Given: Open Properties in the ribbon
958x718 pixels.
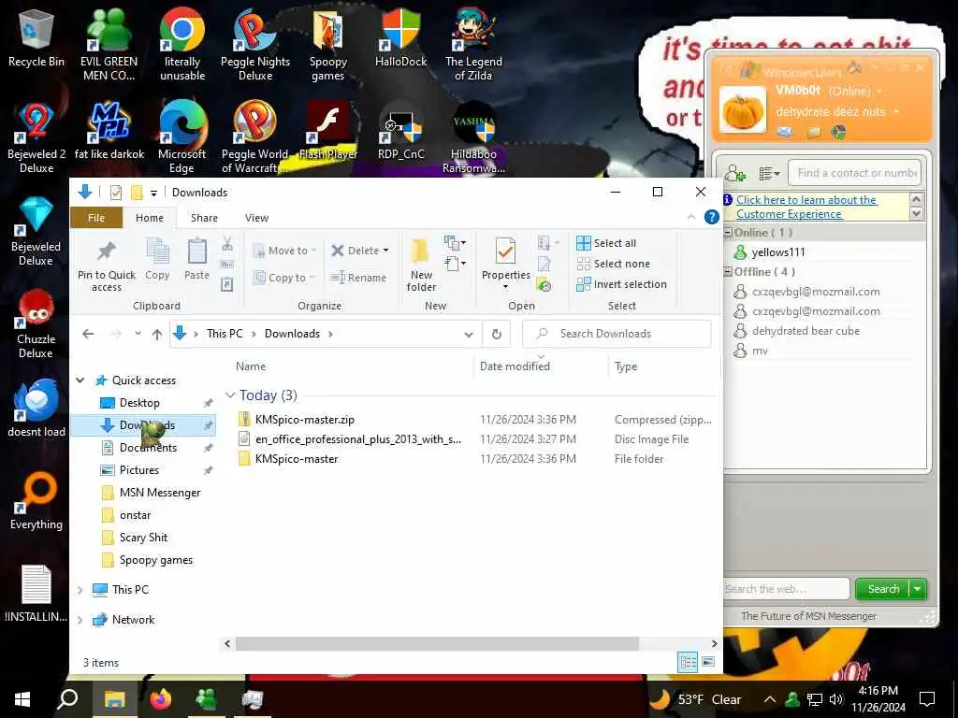Looking at the screenshot, I should [505, 265].
